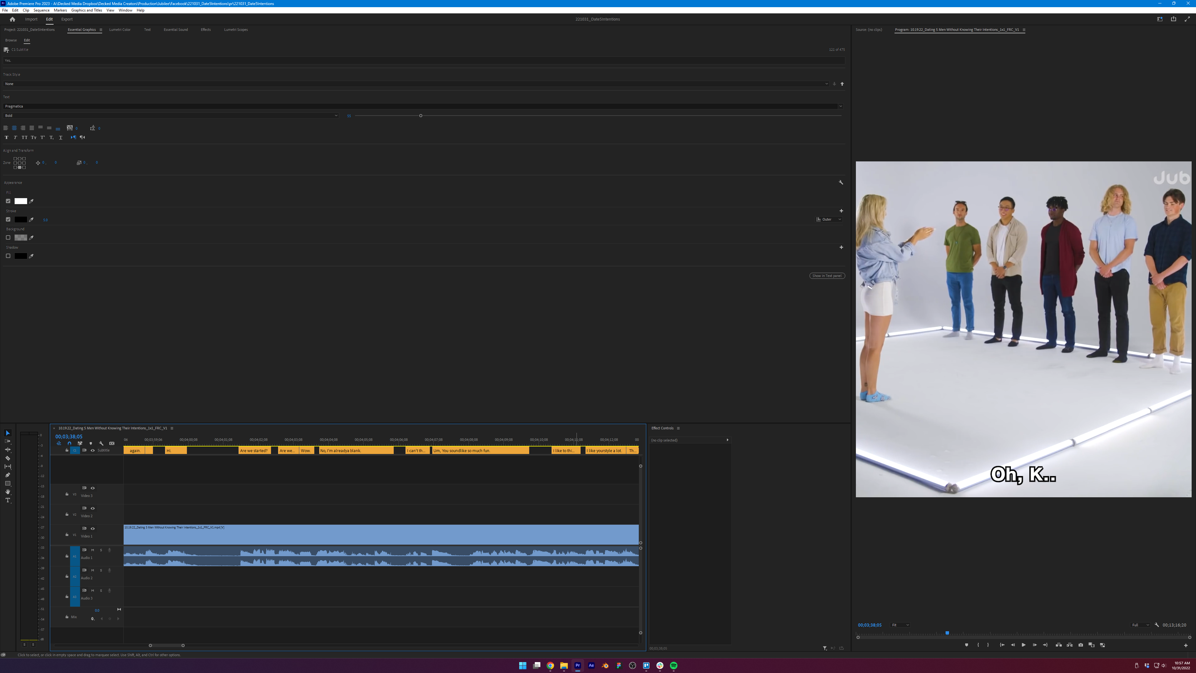Viewport: 1196px width, 673px height.
Task: Toggle Linked Selection in timeline
Action: point(80,444)
